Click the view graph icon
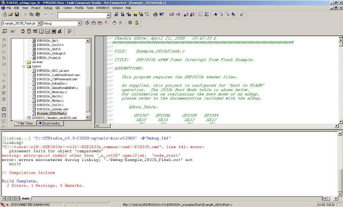The width and height of the screenshot is (343, 207). (x=48, y=31)
